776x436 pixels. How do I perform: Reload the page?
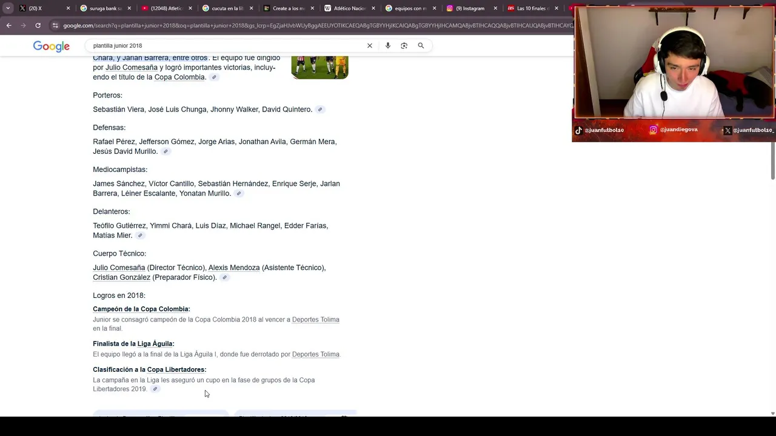[38, 25]
